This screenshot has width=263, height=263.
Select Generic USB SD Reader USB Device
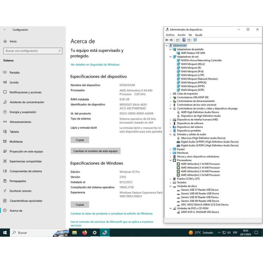200,197
